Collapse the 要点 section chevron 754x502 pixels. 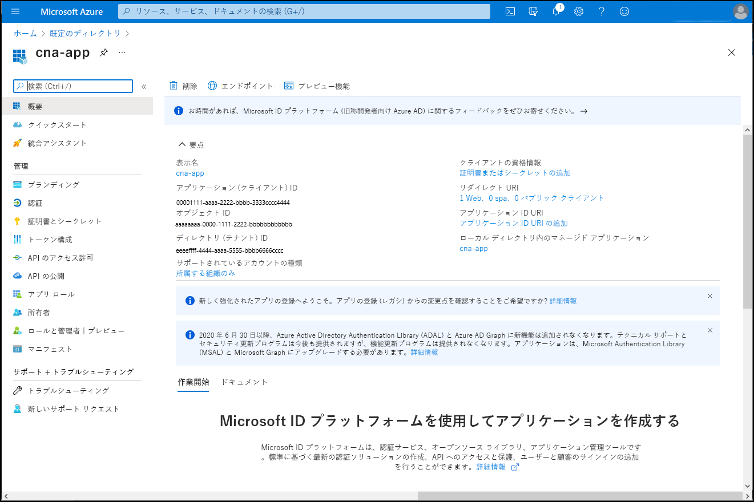[182, 145]
